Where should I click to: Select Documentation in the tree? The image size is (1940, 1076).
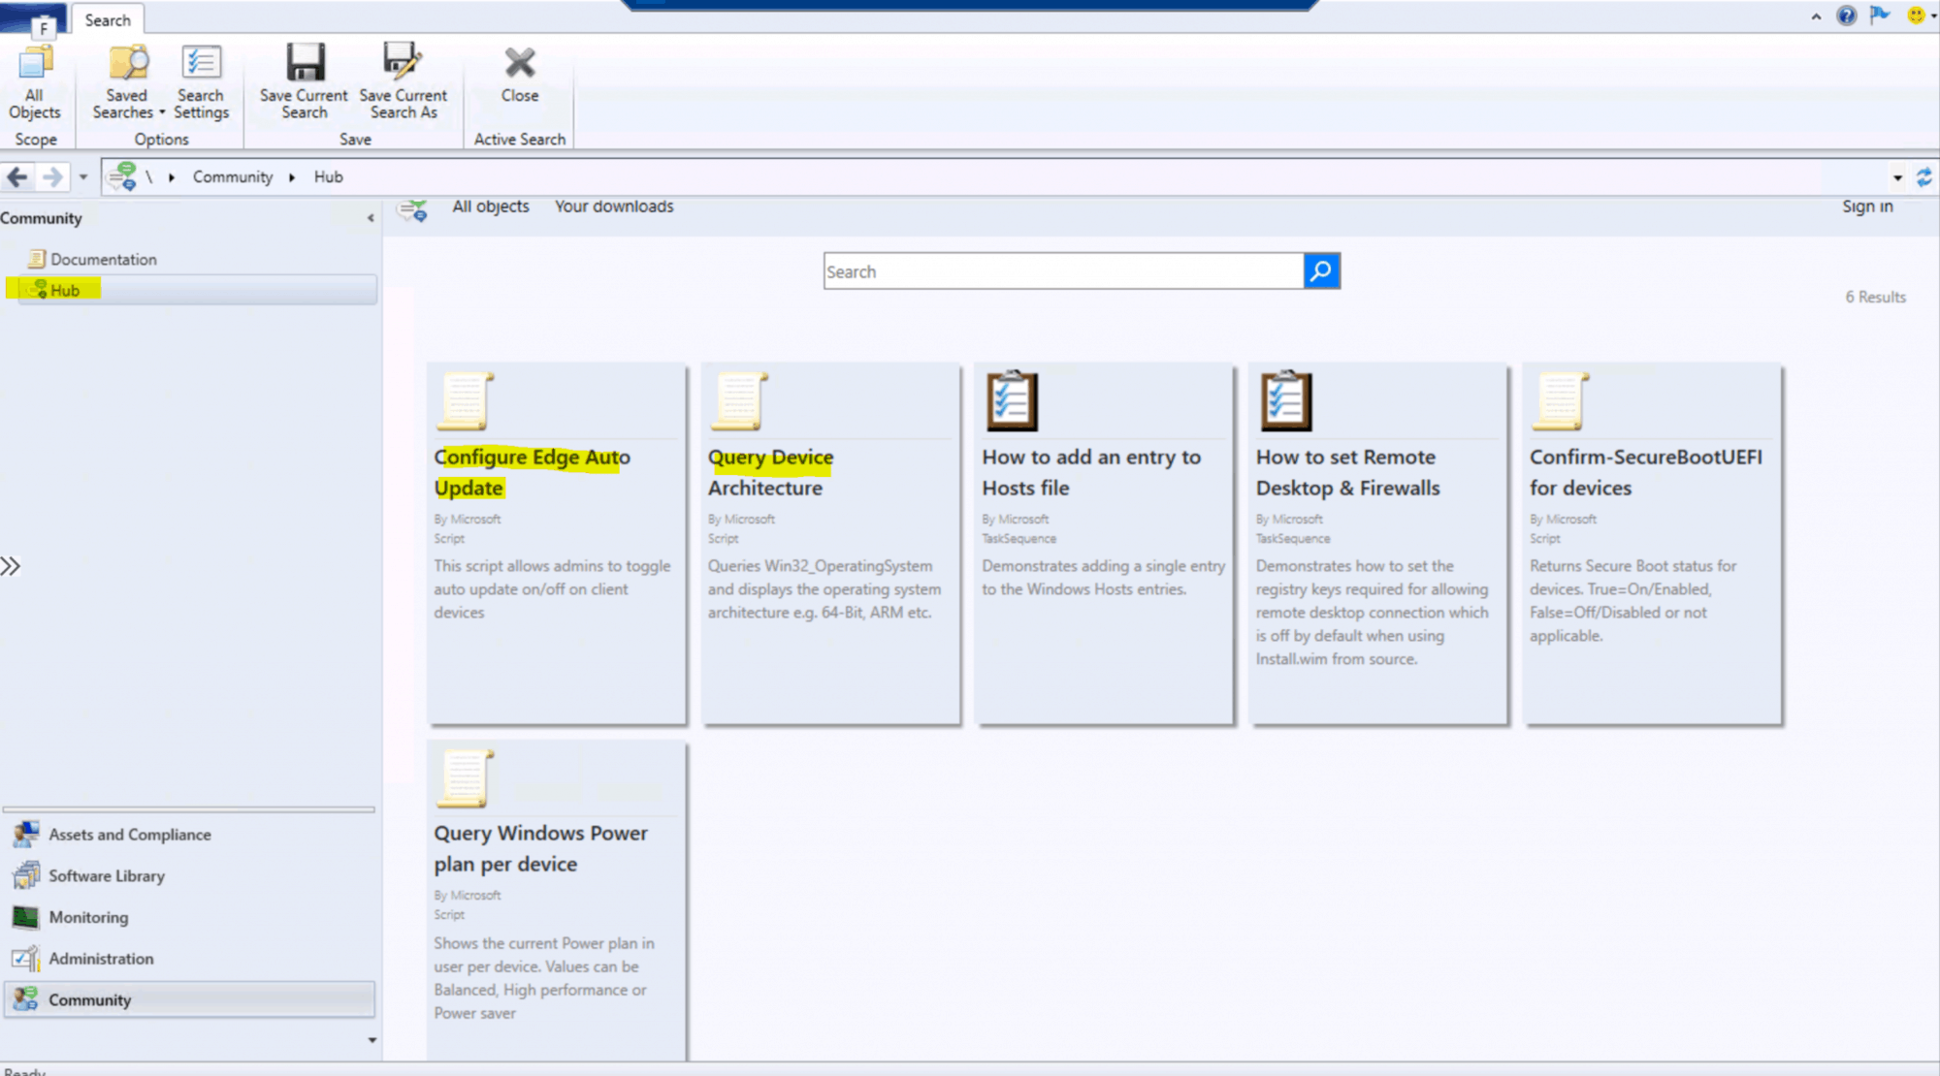tap(104, 259)
